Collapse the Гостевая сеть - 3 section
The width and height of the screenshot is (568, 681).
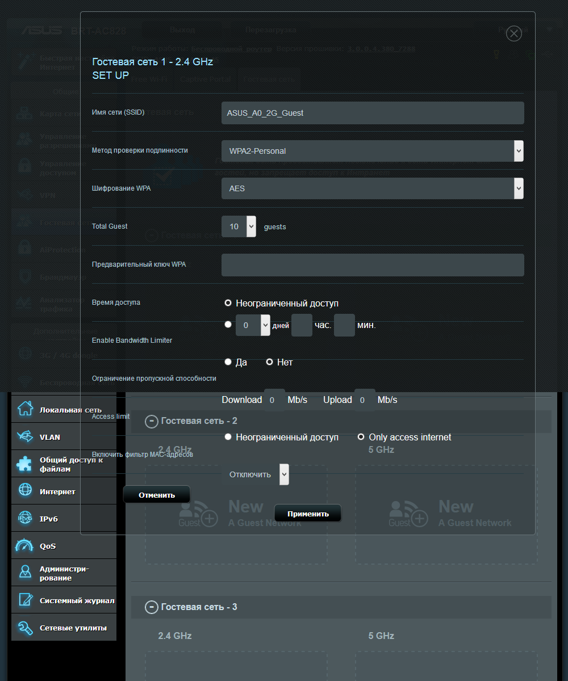click(x=151, y=607)
